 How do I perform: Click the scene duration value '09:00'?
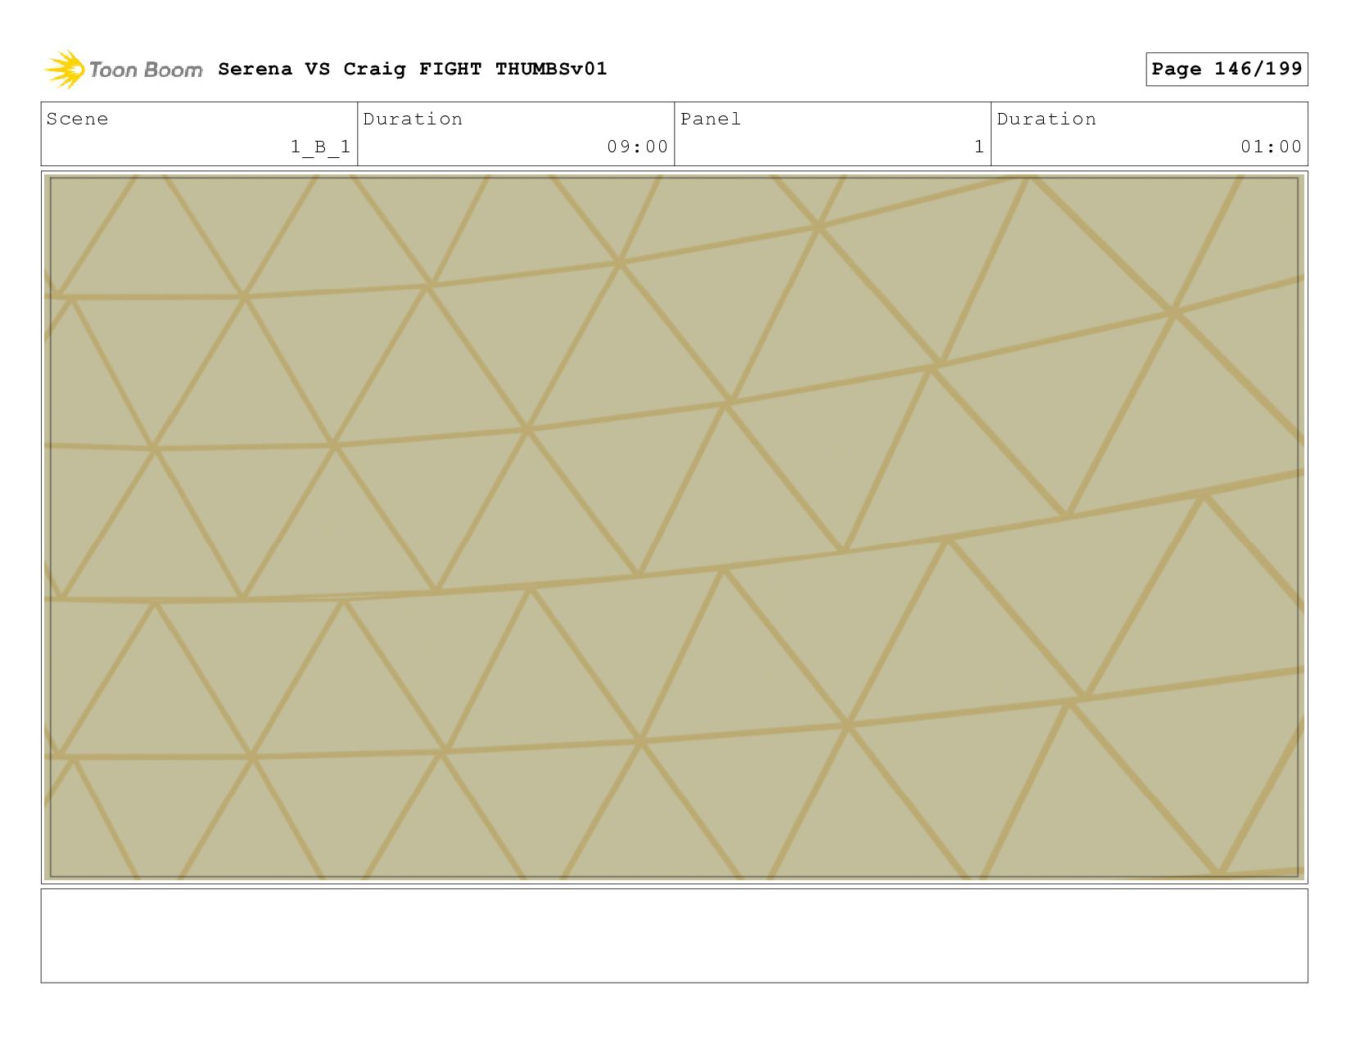tap(637, 147)
